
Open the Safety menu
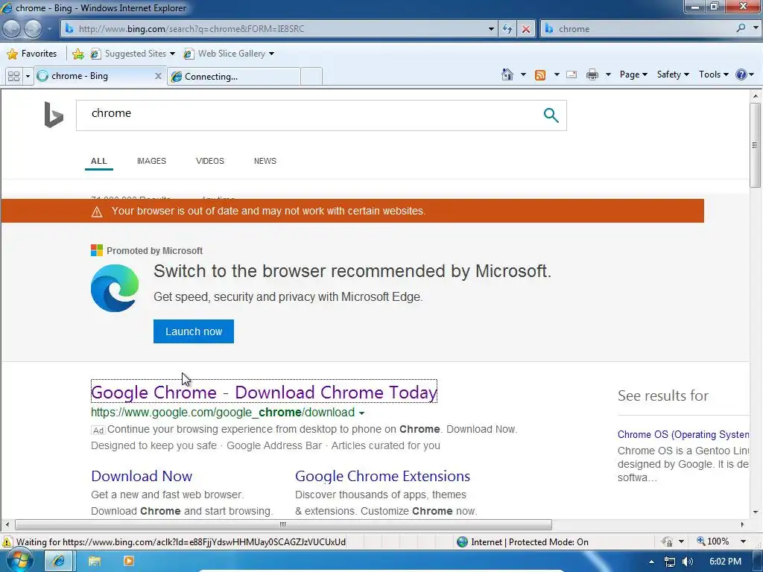click(x=673, y=74)
